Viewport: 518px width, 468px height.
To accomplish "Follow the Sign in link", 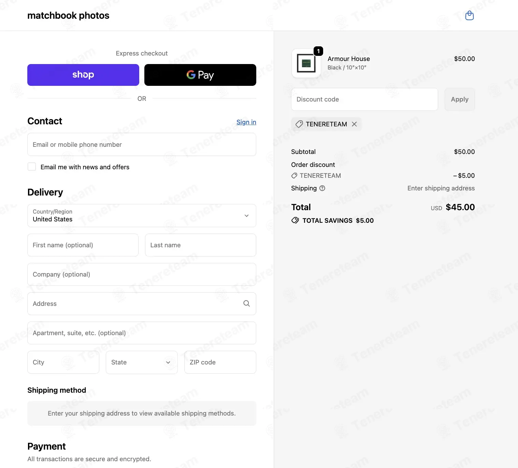I will (246, 122).
